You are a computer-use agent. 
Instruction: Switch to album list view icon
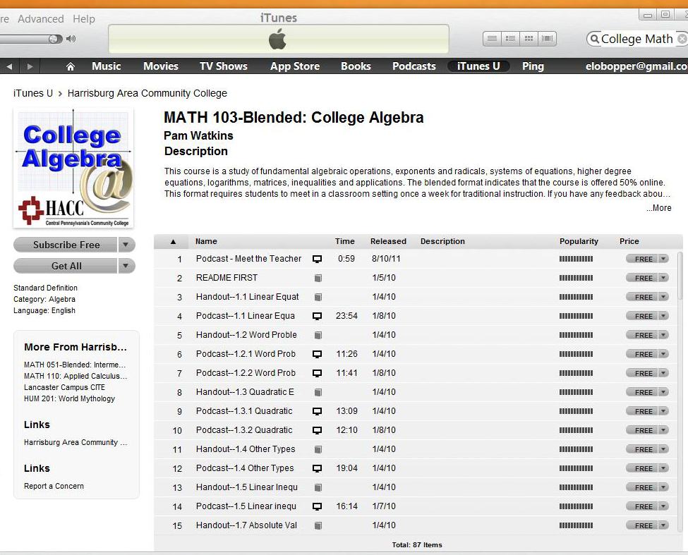click(x=510, y=39)
